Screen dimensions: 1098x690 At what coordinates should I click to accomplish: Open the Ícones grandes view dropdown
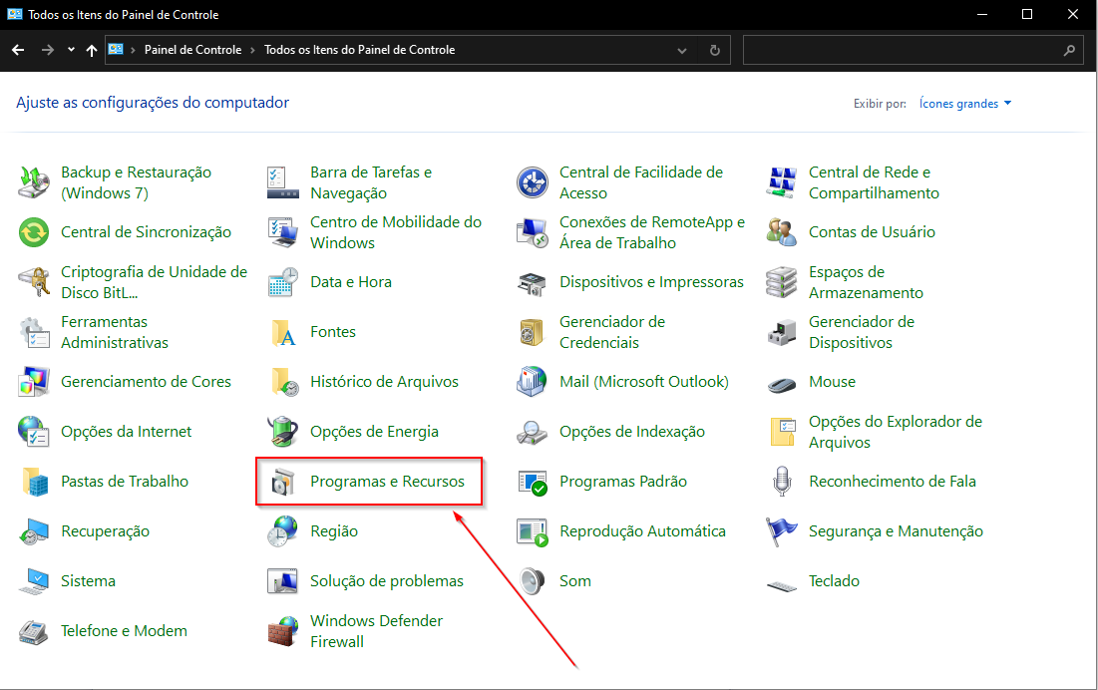click(x=965, y=104)
